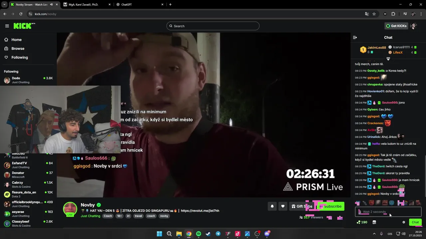Collapse the chat panel icon

point(355,38)
